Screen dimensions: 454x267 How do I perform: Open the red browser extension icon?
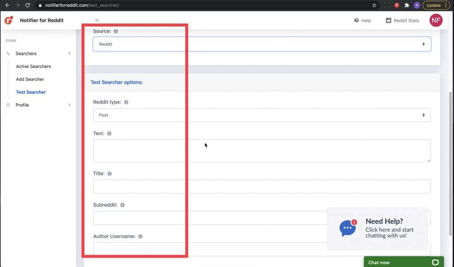(397, 5)
